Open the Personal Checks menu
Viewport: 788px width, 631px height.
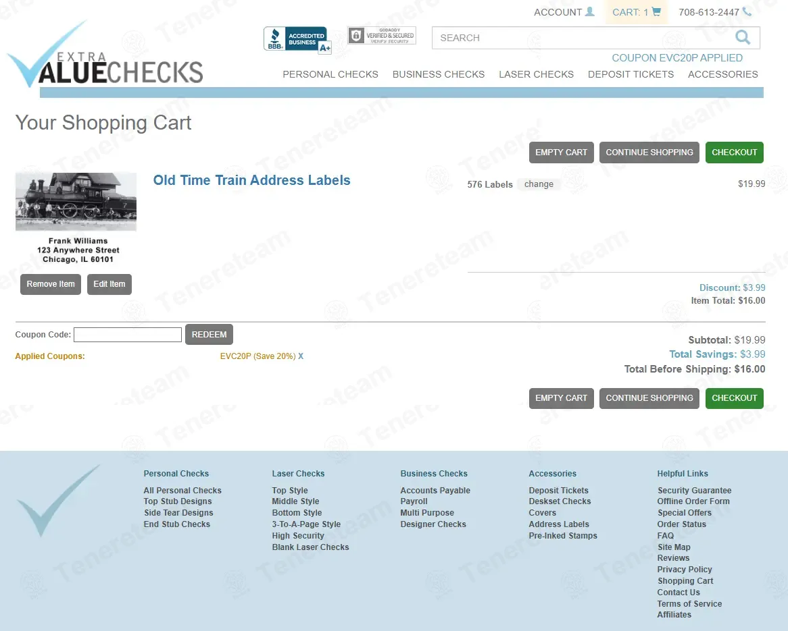pyautogui.click(x=330, y=74)
